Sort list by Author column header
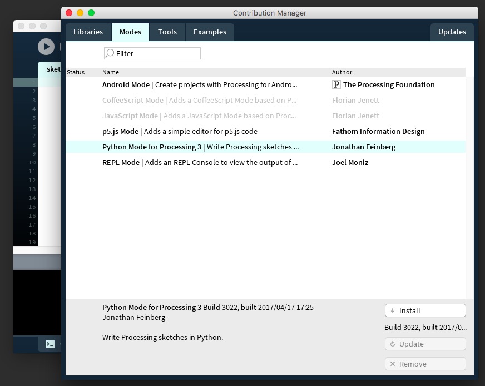The image size is (485, 386). 342,72
